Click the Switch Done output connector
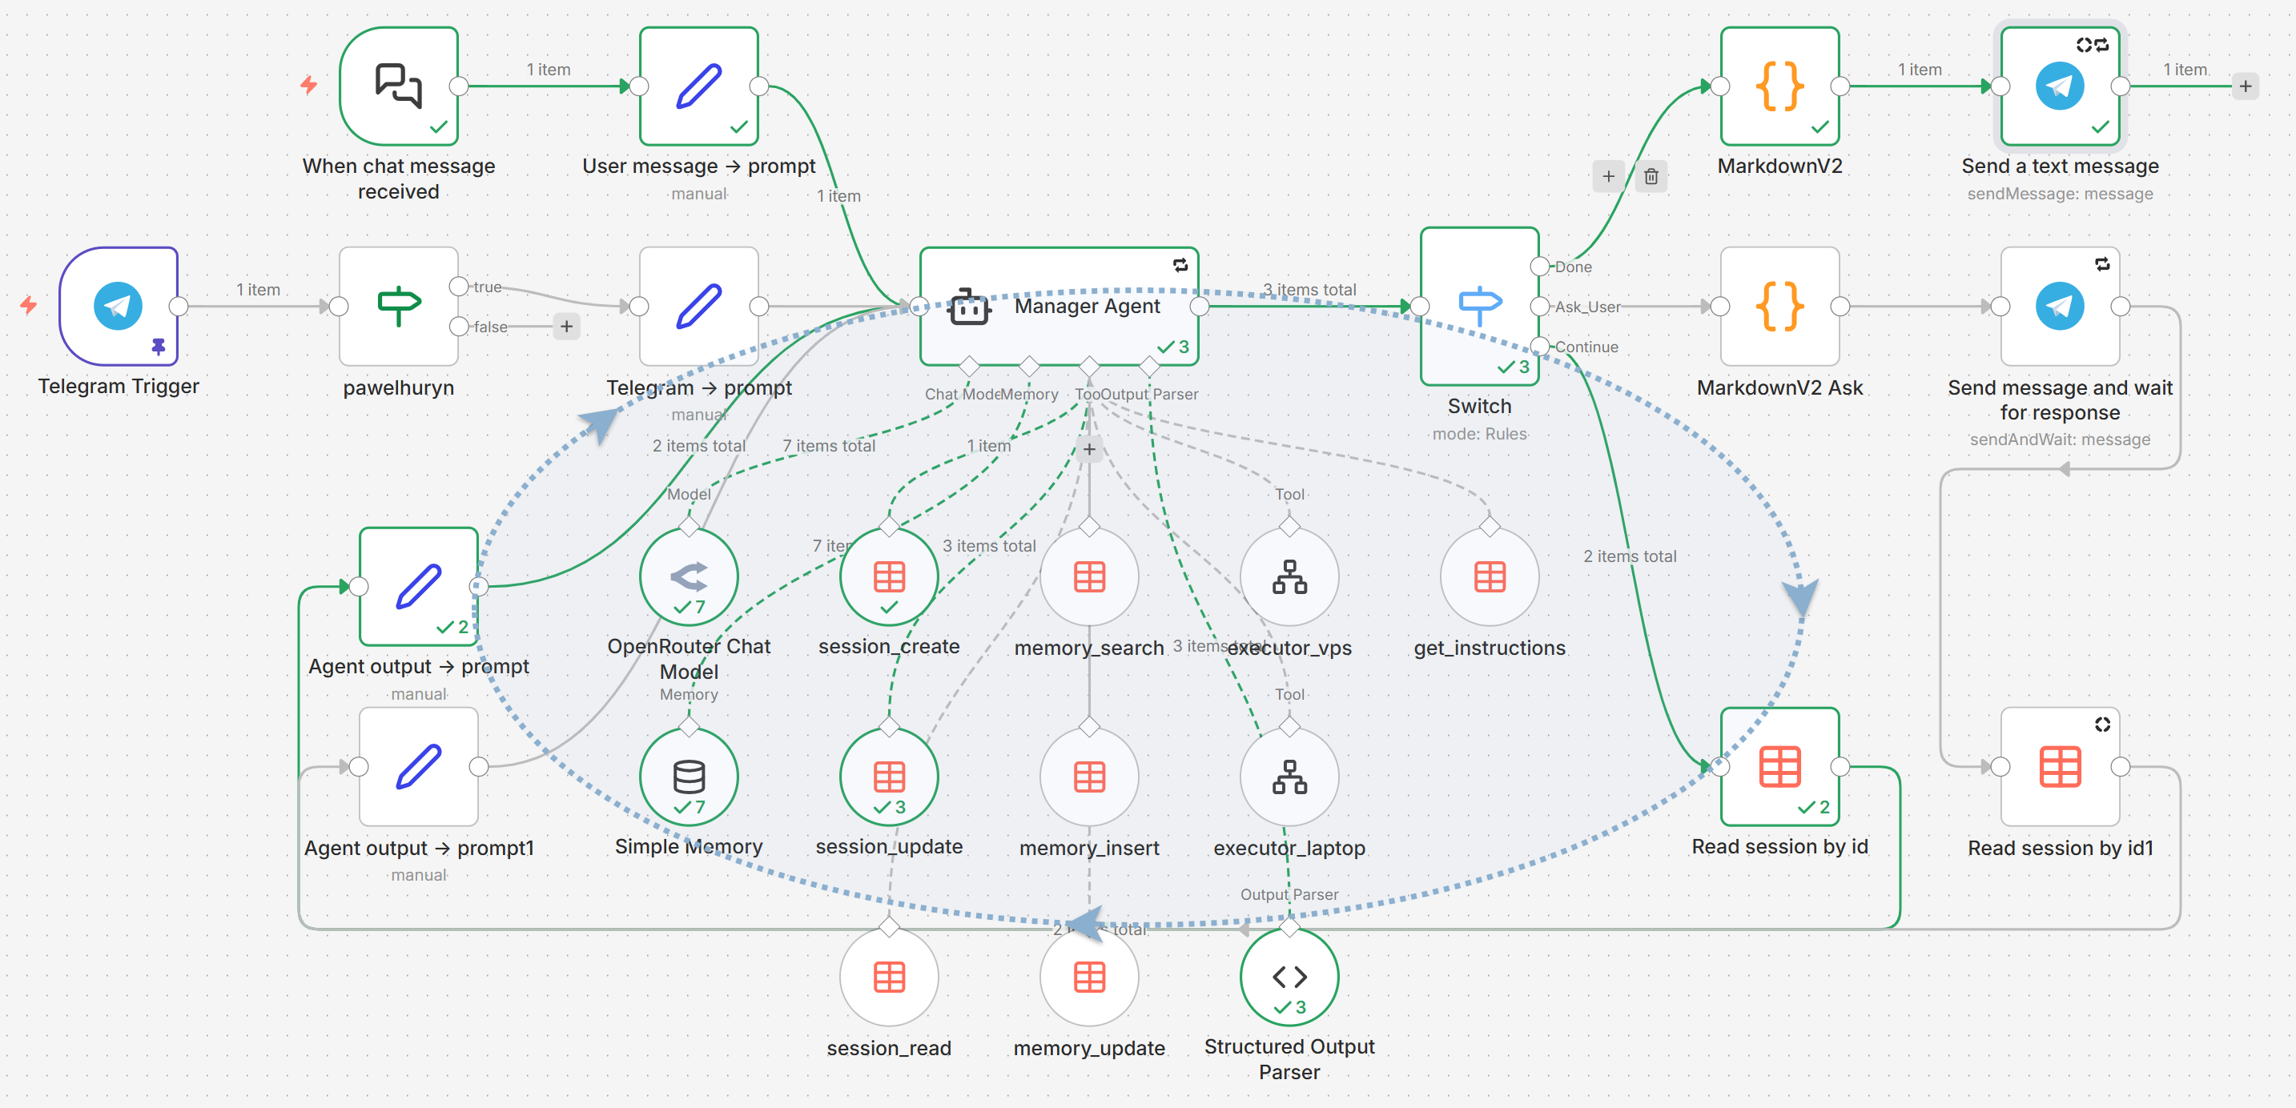Image resolution: width=2296 pixels, height=1108 pixels. tap(1539, 267)
